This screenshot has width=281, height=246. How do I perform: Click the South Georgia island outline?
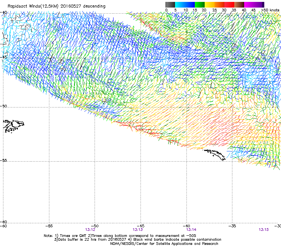tap(215, 155)
